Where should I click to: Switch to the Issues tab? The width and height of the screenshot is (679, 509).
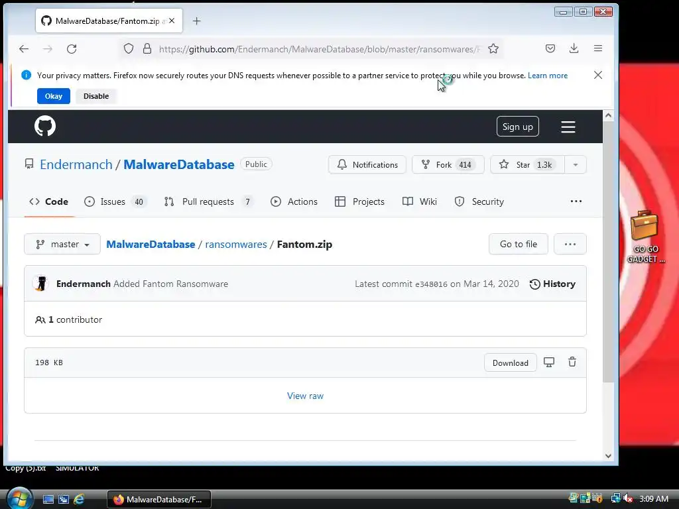(115, 201)
